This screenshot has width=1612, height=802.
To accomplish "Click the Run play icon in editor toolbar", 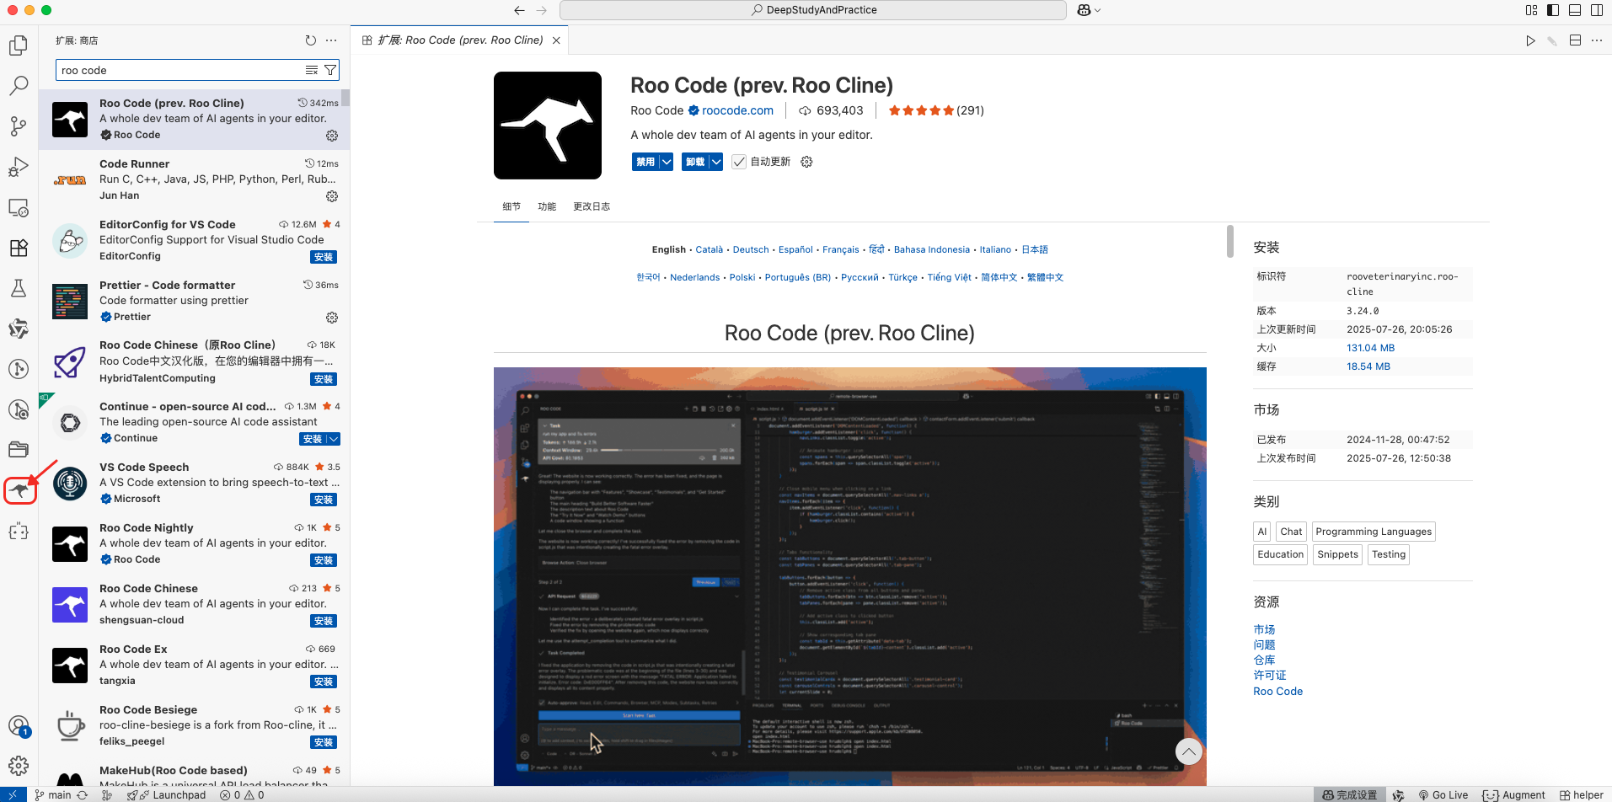I will (x=1530, y=40).
